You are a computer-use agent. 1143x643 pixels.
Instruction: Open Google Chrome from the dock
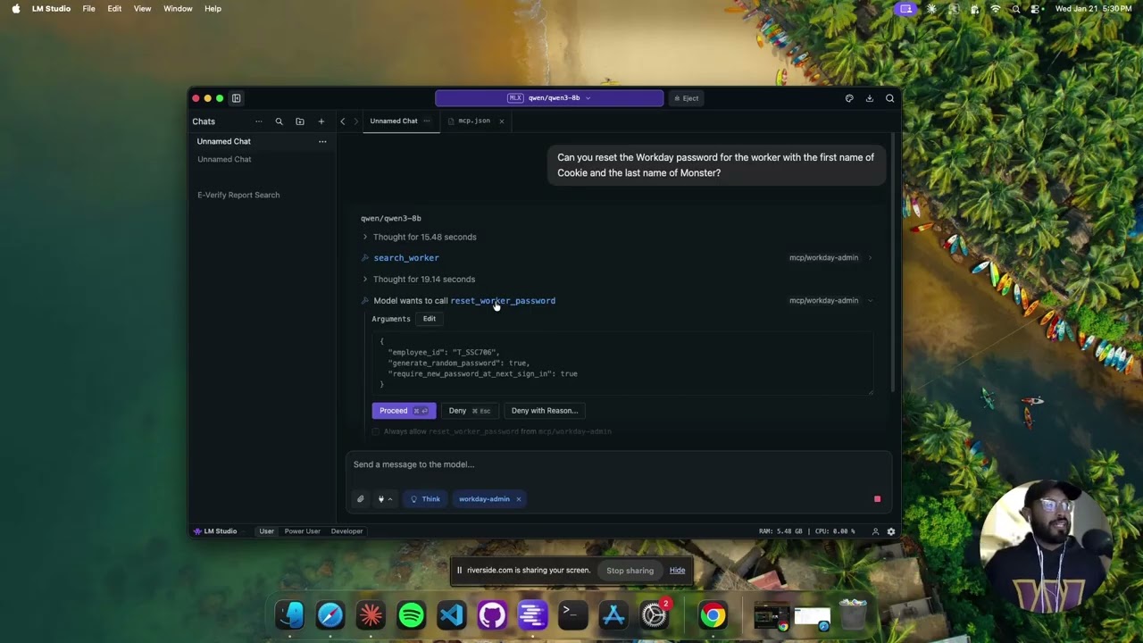pos(713,615)
